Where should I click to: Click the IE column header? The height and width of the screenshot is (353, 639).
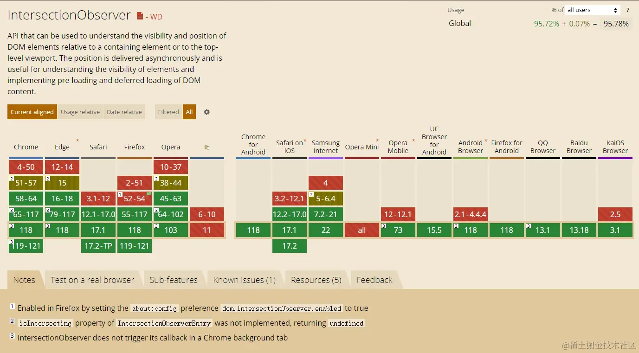[207, 147]
